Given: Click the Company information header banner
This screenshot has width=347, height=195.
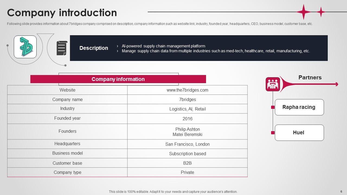Looking at the screenshot, I should (118, 79).
